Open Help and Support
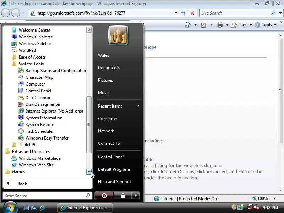The image size is (284, 213). point(114,182)
